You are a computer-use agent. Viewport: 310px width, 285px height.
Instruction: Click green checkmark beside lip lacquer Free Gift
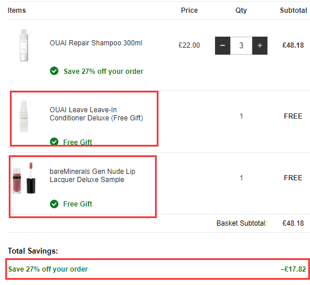54,204
